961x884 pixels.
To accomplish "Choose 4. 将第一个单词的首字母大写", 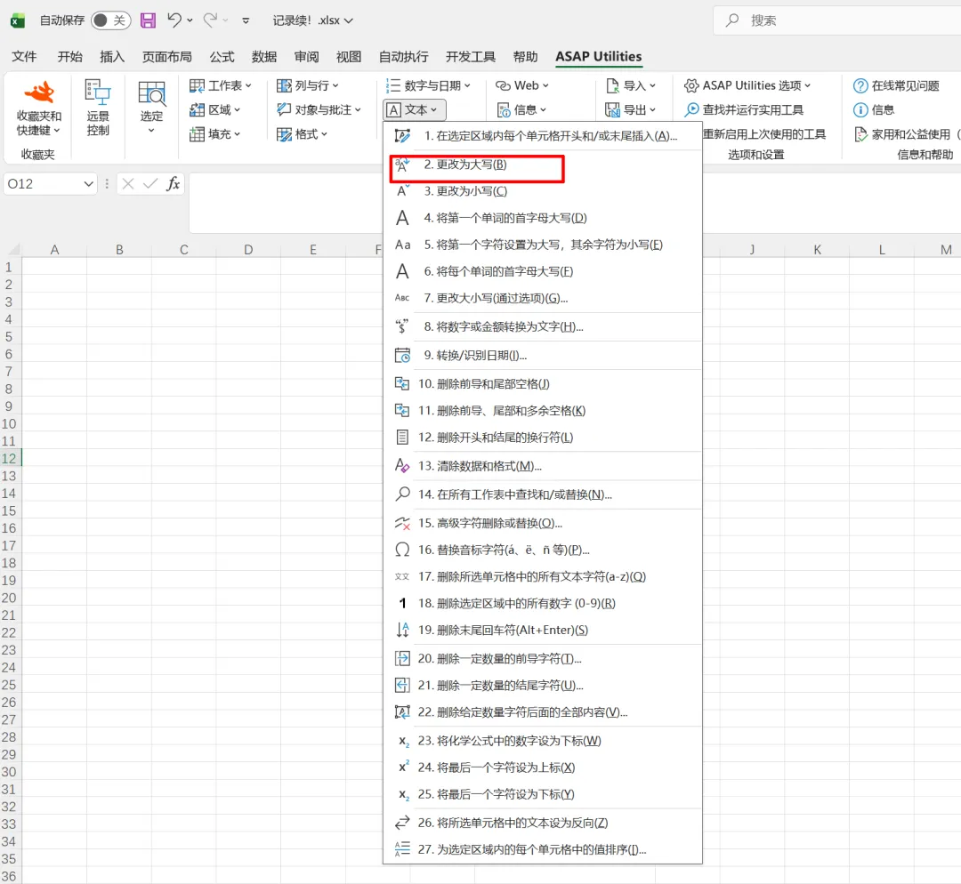I will 543,218.
